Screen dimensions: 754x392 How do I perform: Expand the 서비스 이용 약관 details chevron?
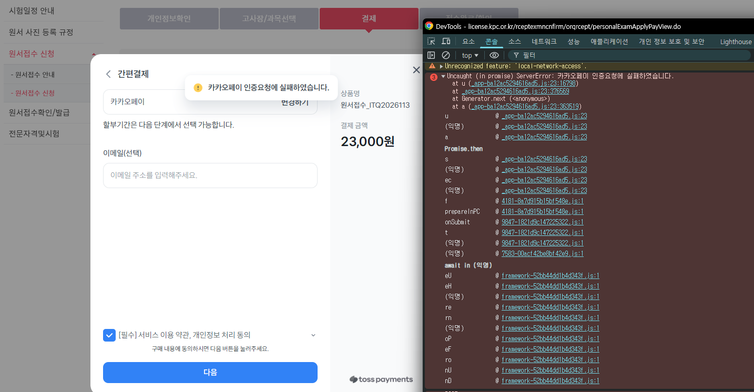313,335
